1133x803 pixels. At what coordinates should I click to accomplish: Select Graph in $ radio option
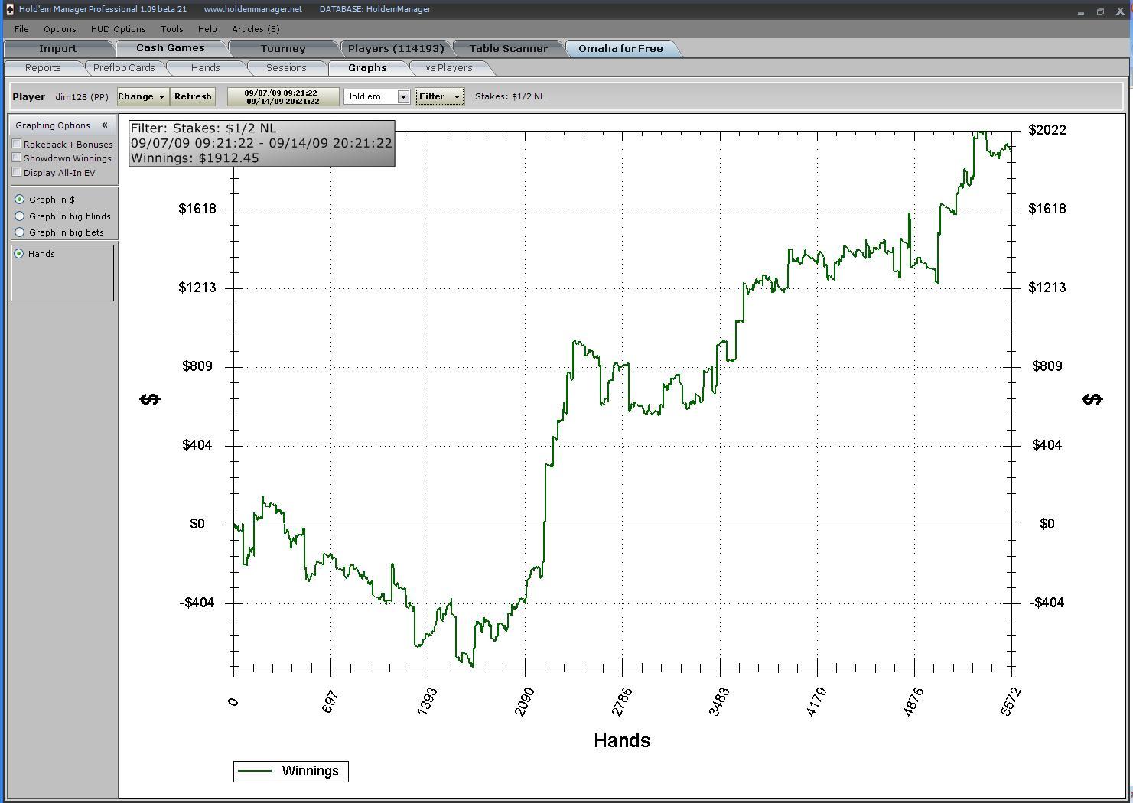click(20, 200)
